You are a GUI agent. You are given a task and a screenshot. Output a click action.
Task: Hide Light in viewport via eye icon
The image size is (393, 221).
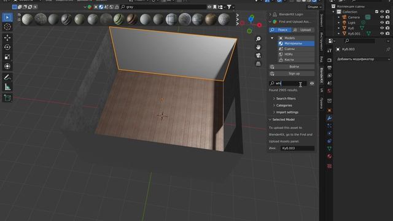pyautogui.click(x=382, y=23)
